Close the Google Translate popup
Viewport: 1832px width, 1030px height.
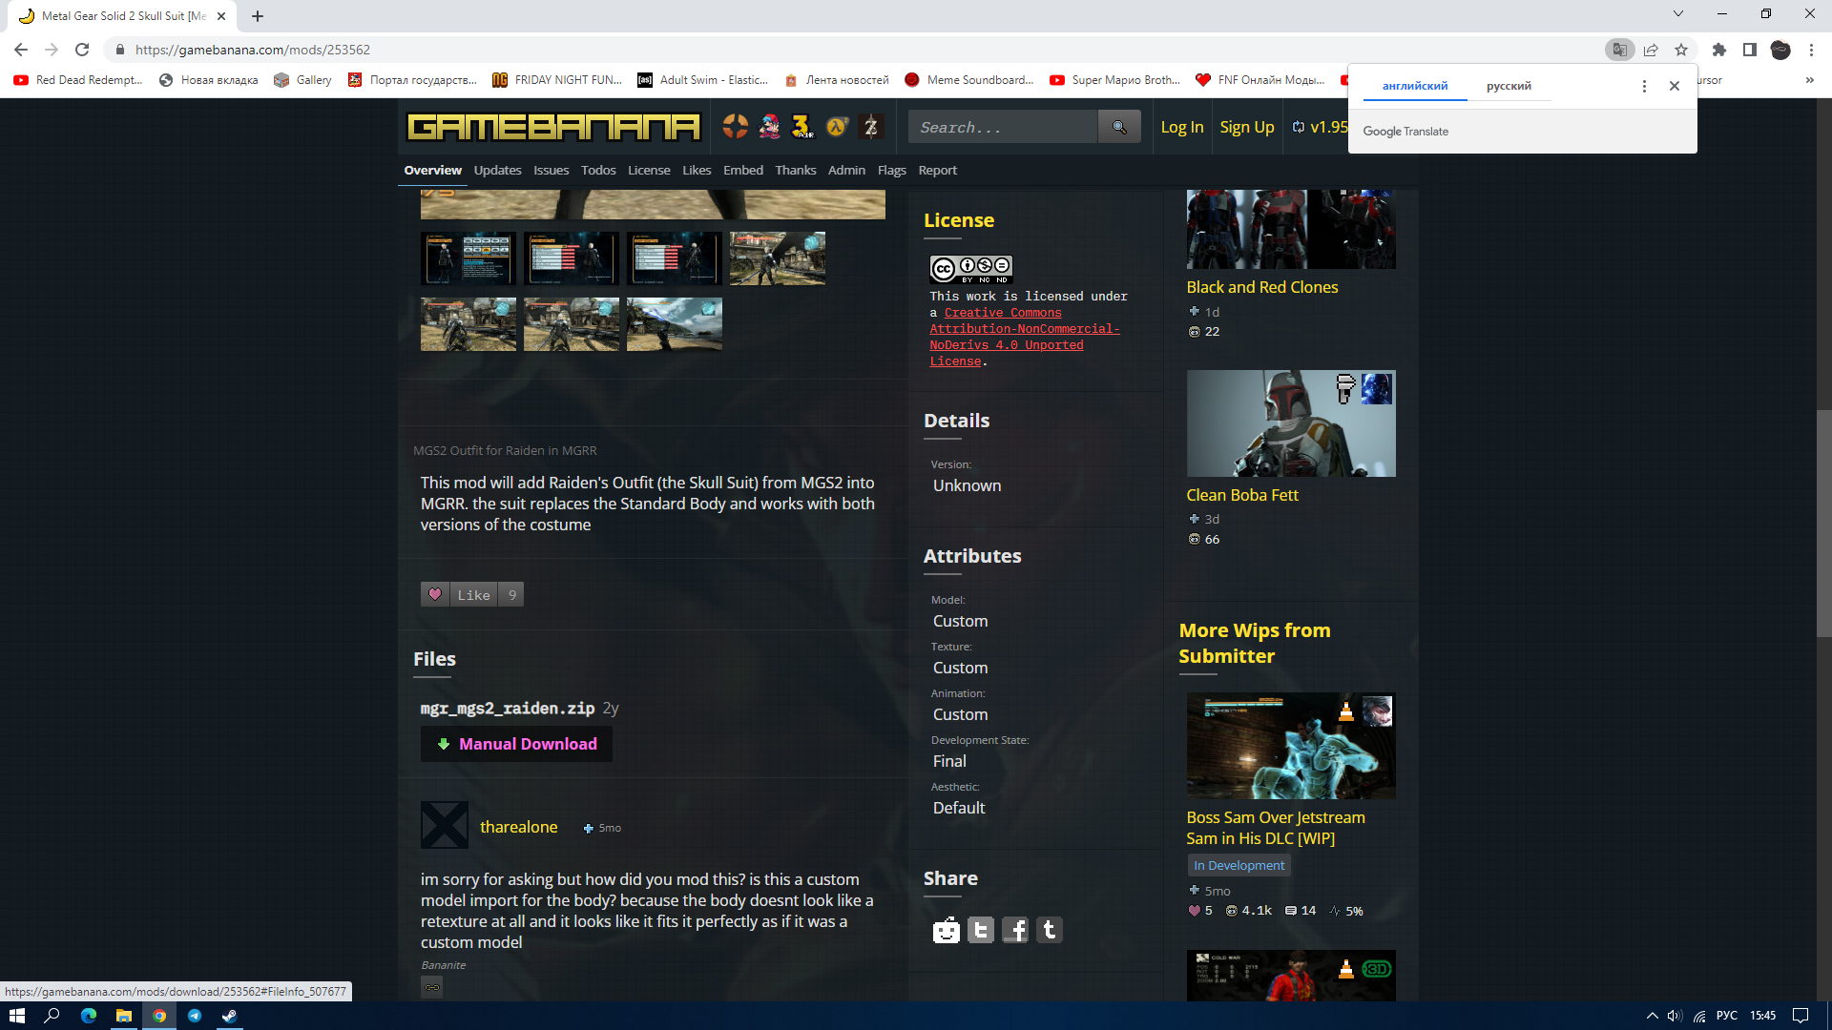(1675, 86)
